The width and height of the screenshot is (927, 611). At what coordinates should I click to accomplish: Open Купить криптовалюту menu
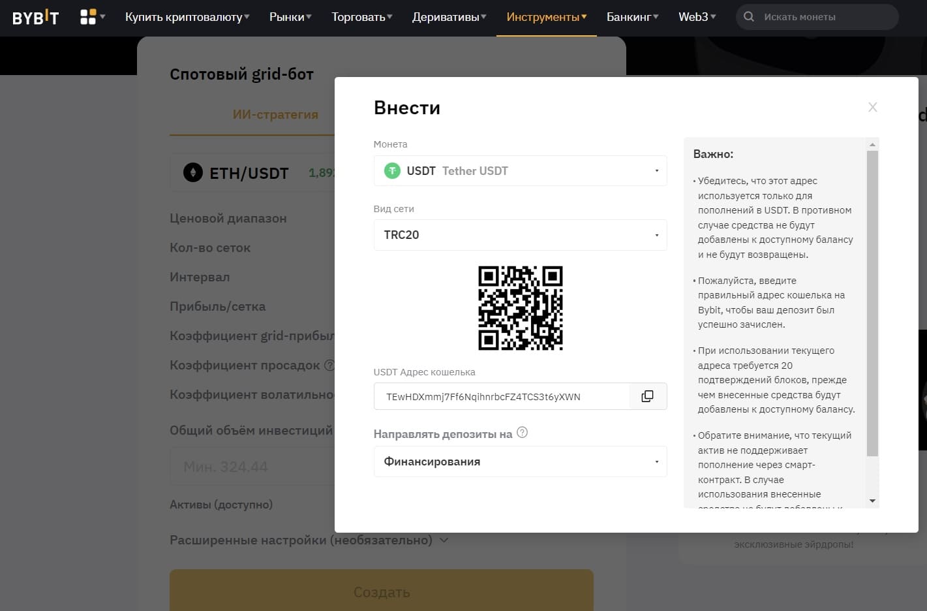coord(187,17)
